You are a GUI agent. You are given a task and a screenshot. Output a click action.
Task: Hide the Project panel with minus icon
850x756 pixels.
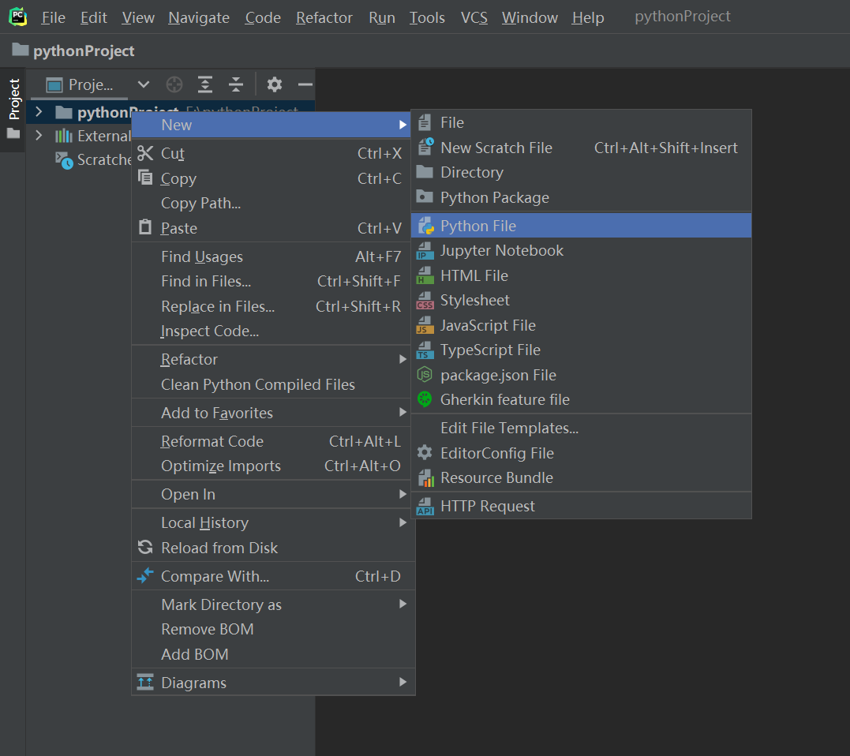(x=305, y=84)
